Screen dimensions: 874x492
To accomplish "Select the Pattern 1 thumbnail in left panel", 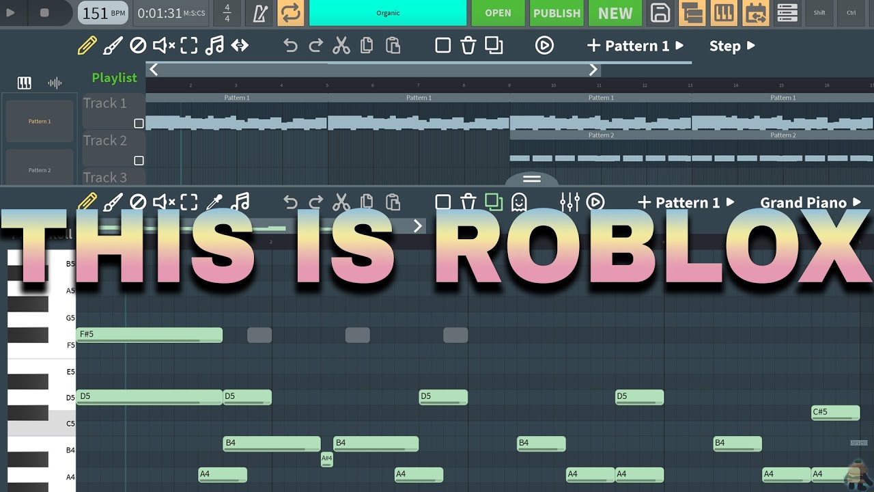I will 40,121.
